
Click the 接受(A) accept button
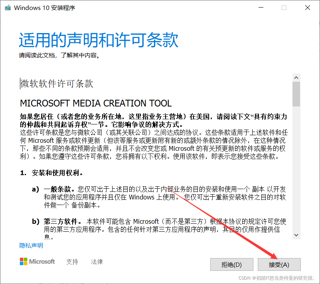(279, 264)
